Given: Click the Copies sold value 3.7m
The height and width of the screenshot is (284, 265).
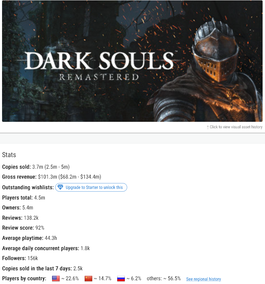Looking at the screenshot, I should coord(38,167).
